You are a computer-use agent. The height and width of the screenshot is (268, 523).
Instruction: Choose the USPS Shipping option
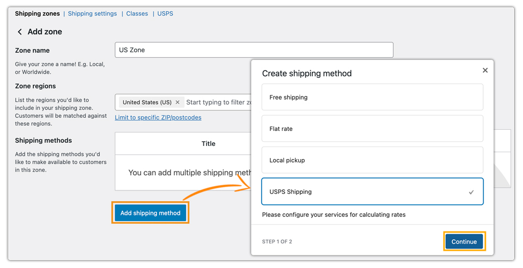coord(372,191)
